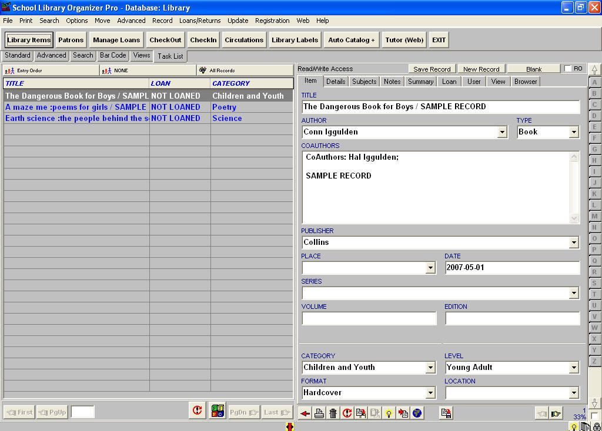Viewport: 602px width, 431px height.
Task: Delete the current record using trash icon
Action: coord(333,413)
